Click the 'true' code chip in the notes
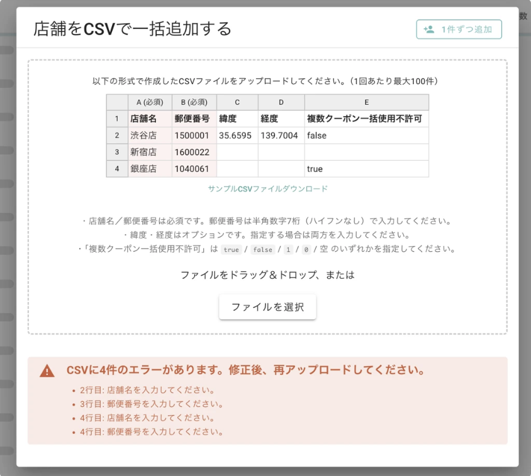This screenshot has height=476, width=531. pyautogui.click(x=232, y=249)
